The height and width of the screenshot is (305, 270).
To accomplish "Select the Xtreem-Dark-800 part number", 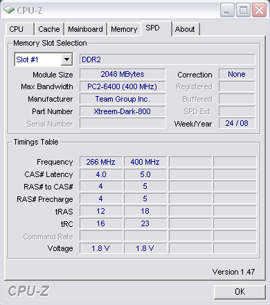I will 123,111.
